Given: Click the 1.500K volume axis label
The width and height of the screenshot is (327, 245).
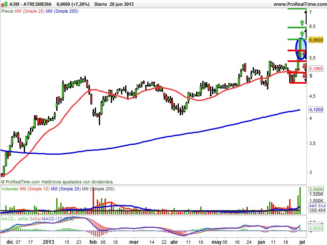Looking at the screenshot, I should click(316, 195).
